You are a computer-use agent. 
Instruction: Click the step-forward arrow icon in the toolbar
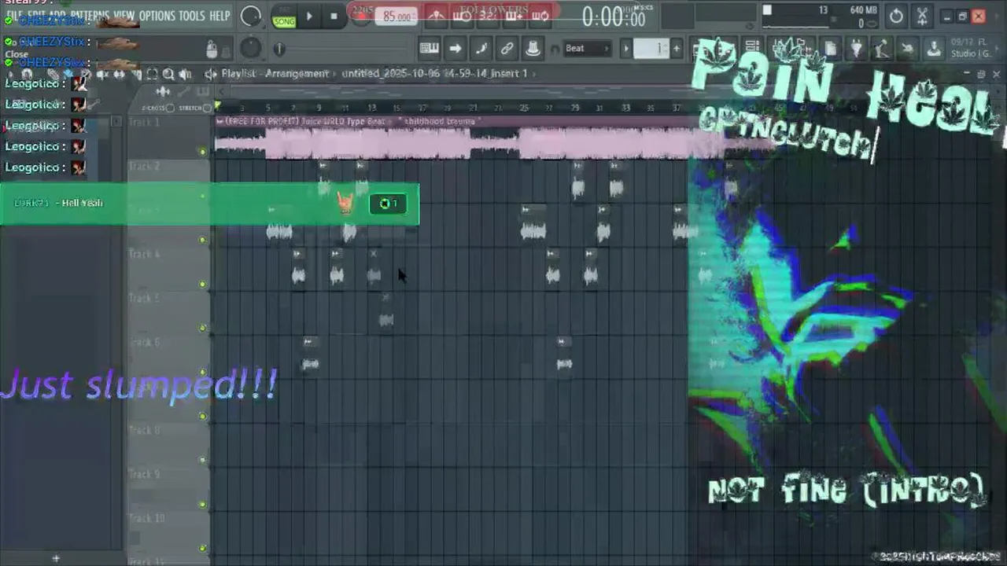[x=456, y=49]
